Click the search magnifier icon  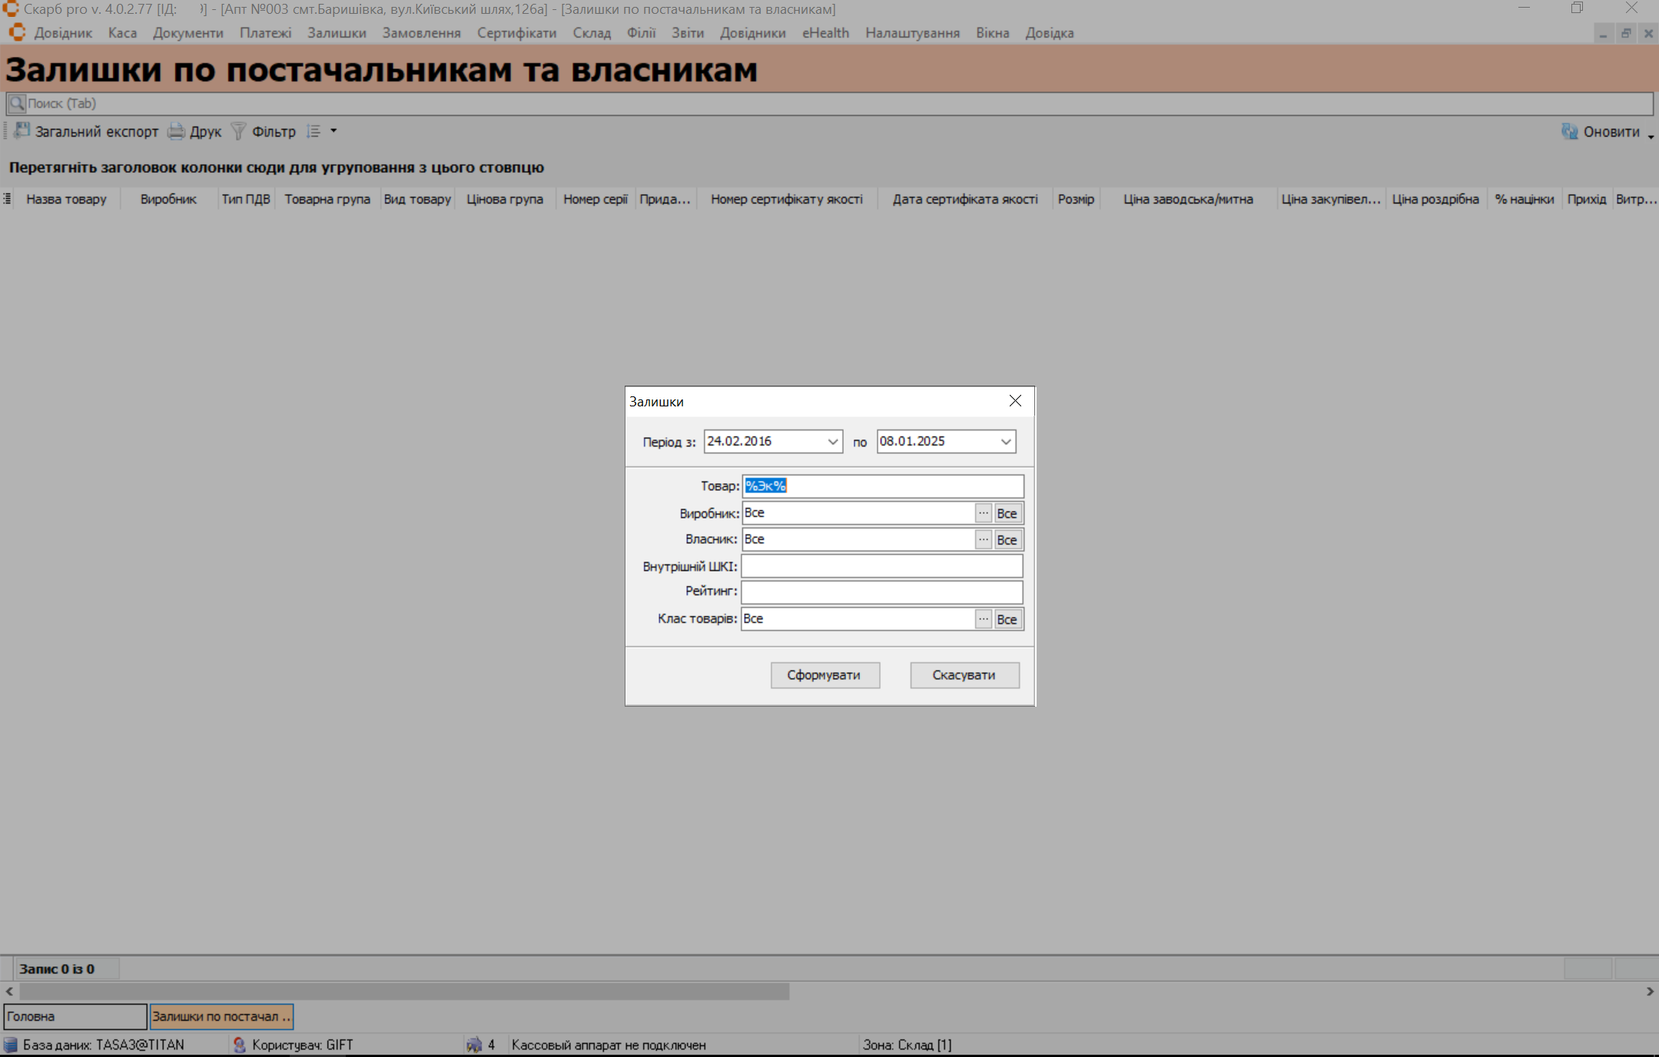point(16,103)
